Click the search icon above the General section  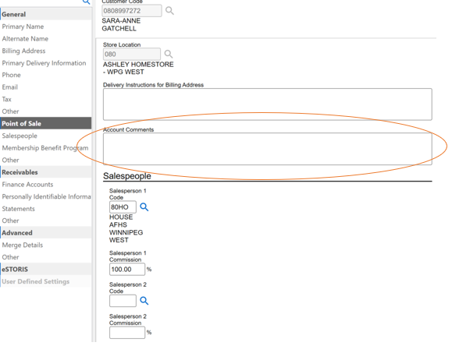click(86, 2)
